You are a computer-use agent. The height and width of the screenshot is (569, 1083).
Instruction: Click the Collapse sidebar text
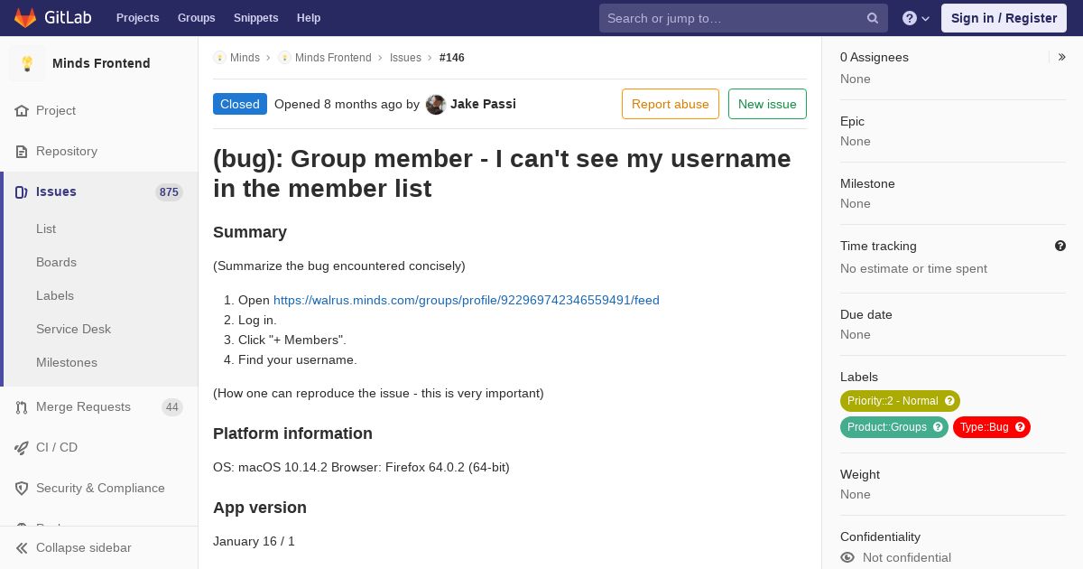point(84,547)
